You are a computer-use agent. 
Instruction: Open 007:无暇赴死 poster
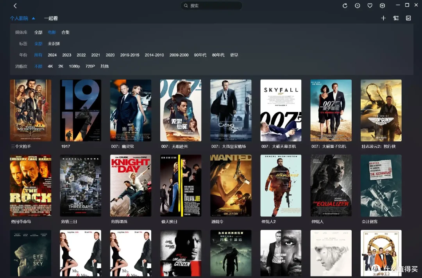(181, 110)
